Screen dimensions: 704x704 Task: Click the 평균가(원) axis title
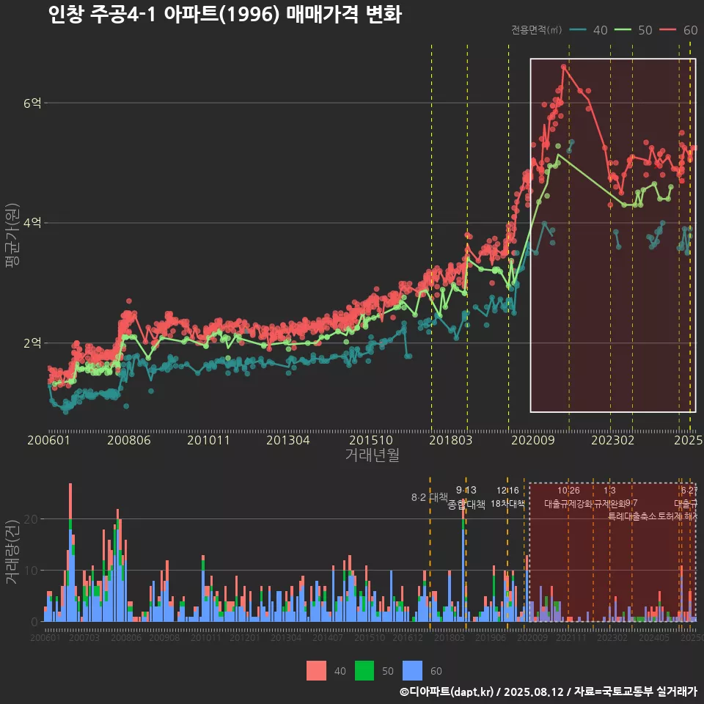(12, 235)
